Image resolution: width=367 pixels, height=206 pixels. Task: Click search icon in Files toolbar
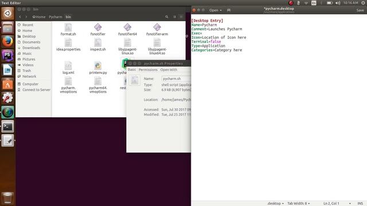point(167,17)
